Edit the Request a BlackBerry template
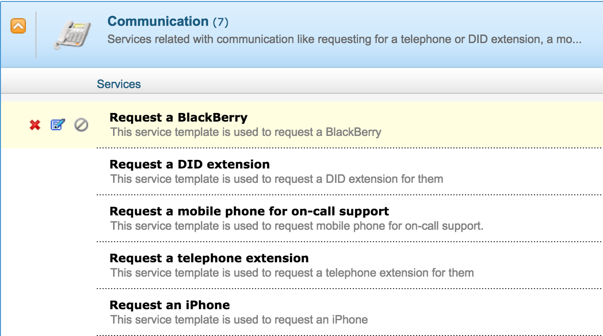603x336 pixels. coord(58,125)
